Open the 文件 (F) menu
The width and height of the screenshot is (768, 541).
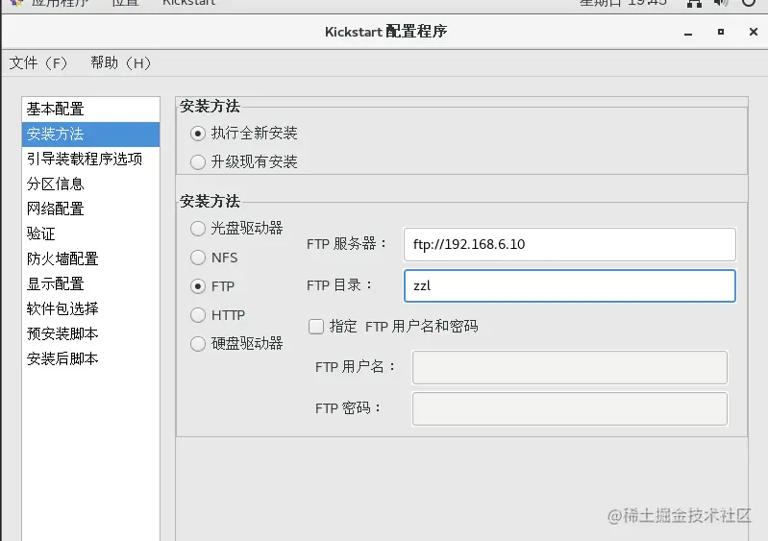(37, 62)
